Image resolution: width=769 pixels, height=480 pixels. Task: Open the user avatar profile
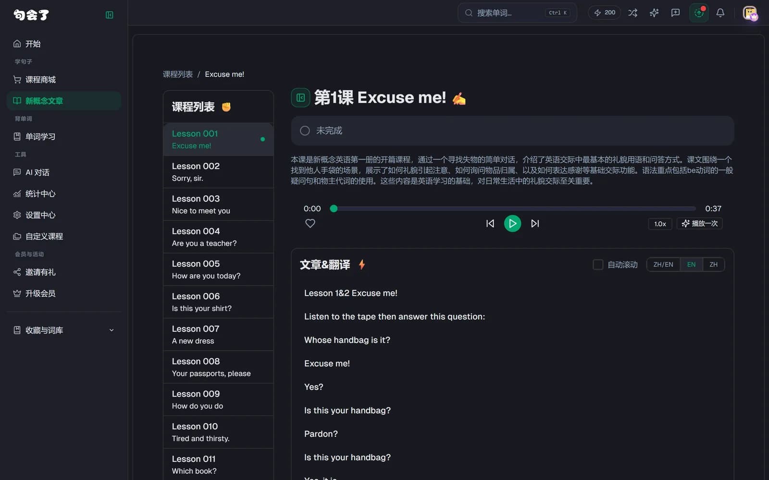[x=750, y=13]
